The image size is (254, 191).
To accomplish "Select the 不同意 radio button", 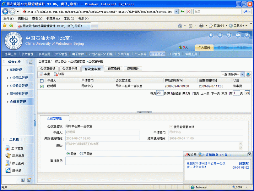I will [81, 154].
